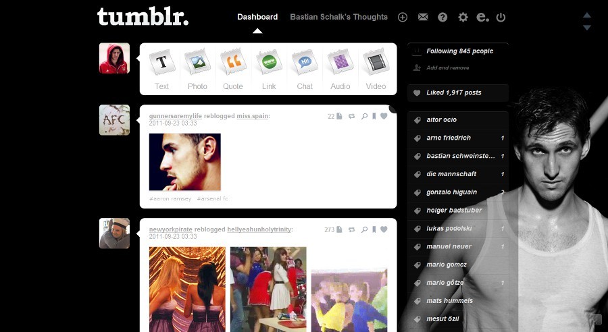Click the up arrow at top right
Viewport: 608px width, 332px height.
coord(587,15)
